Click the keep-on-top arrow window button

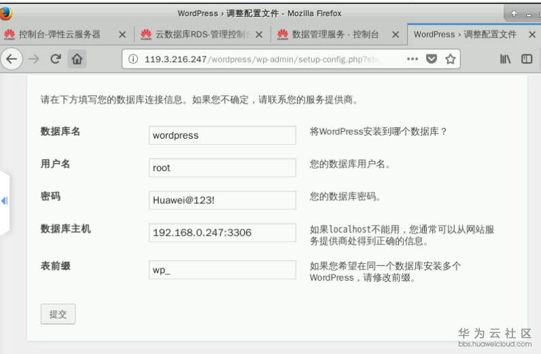click(x=514, y=14)
